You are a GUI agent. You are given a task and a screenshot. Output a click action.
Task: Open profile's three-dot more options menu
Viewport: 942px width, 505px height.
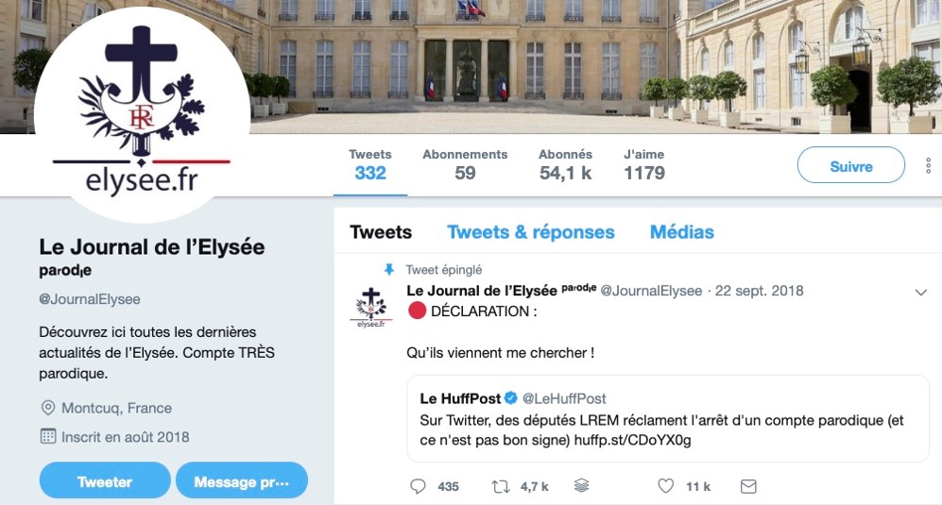pos(928,165)
